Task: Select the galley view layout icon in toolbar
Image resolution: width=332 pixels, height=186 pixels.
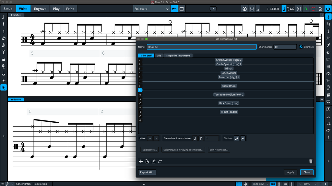Action: (x=174, y=9)
